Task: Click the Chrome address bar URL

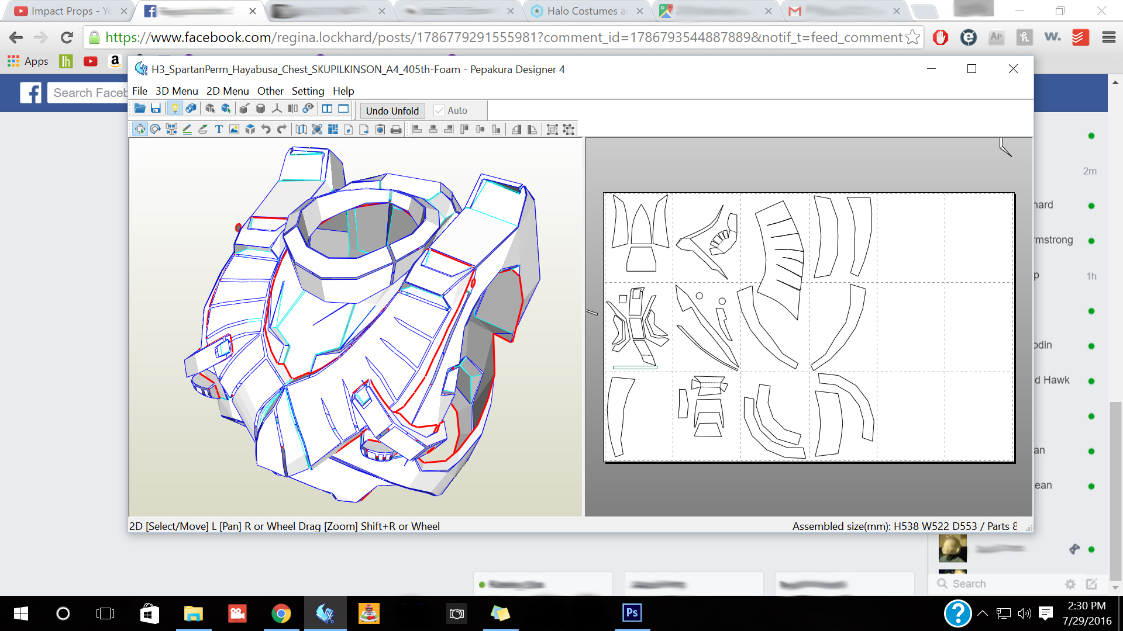Action: click(503, 37)
